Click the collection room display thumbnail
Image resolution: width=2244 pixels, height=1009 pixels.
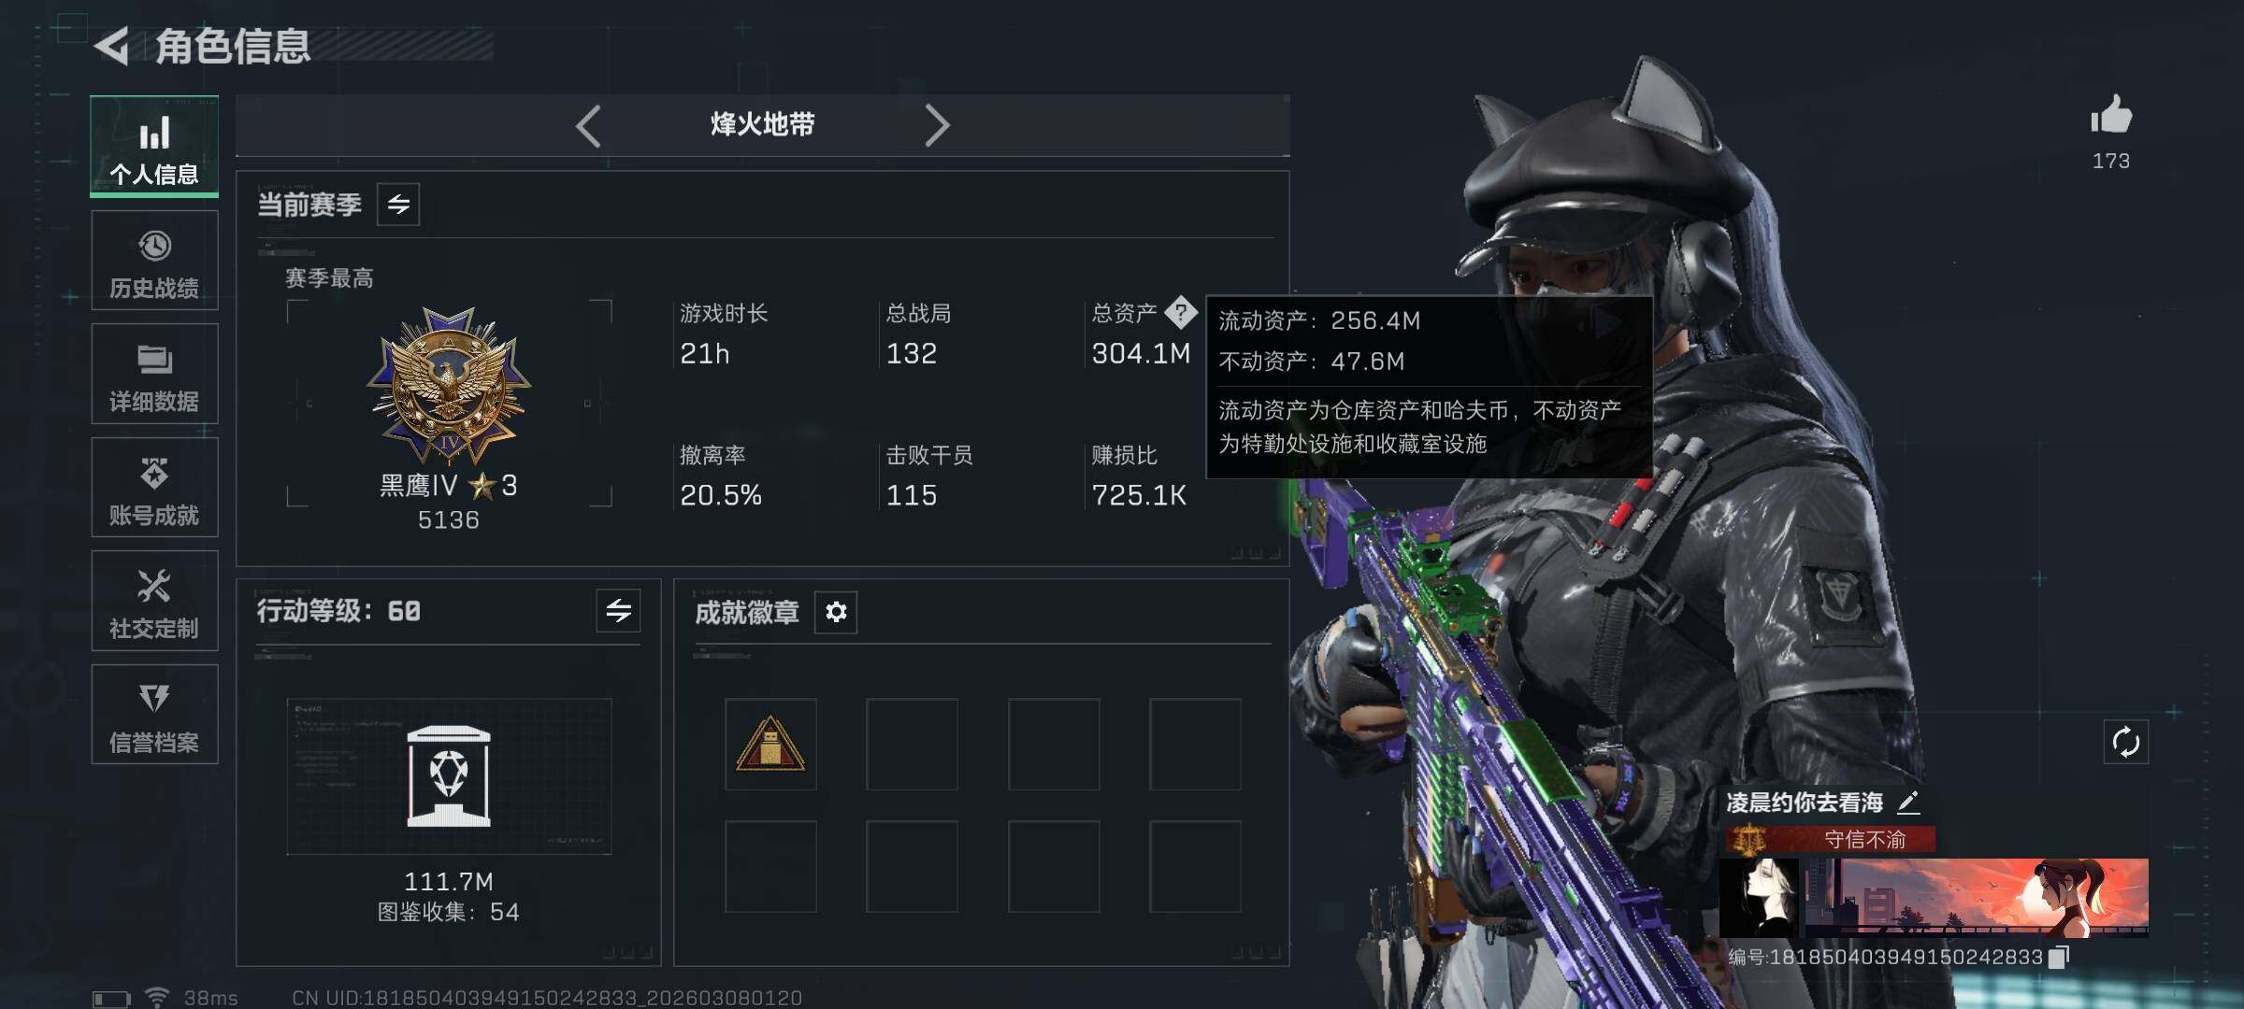(x=449, y=776)
